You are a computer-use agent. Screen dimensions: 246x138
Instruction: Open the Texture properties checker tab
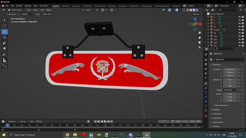click(206, 116)
